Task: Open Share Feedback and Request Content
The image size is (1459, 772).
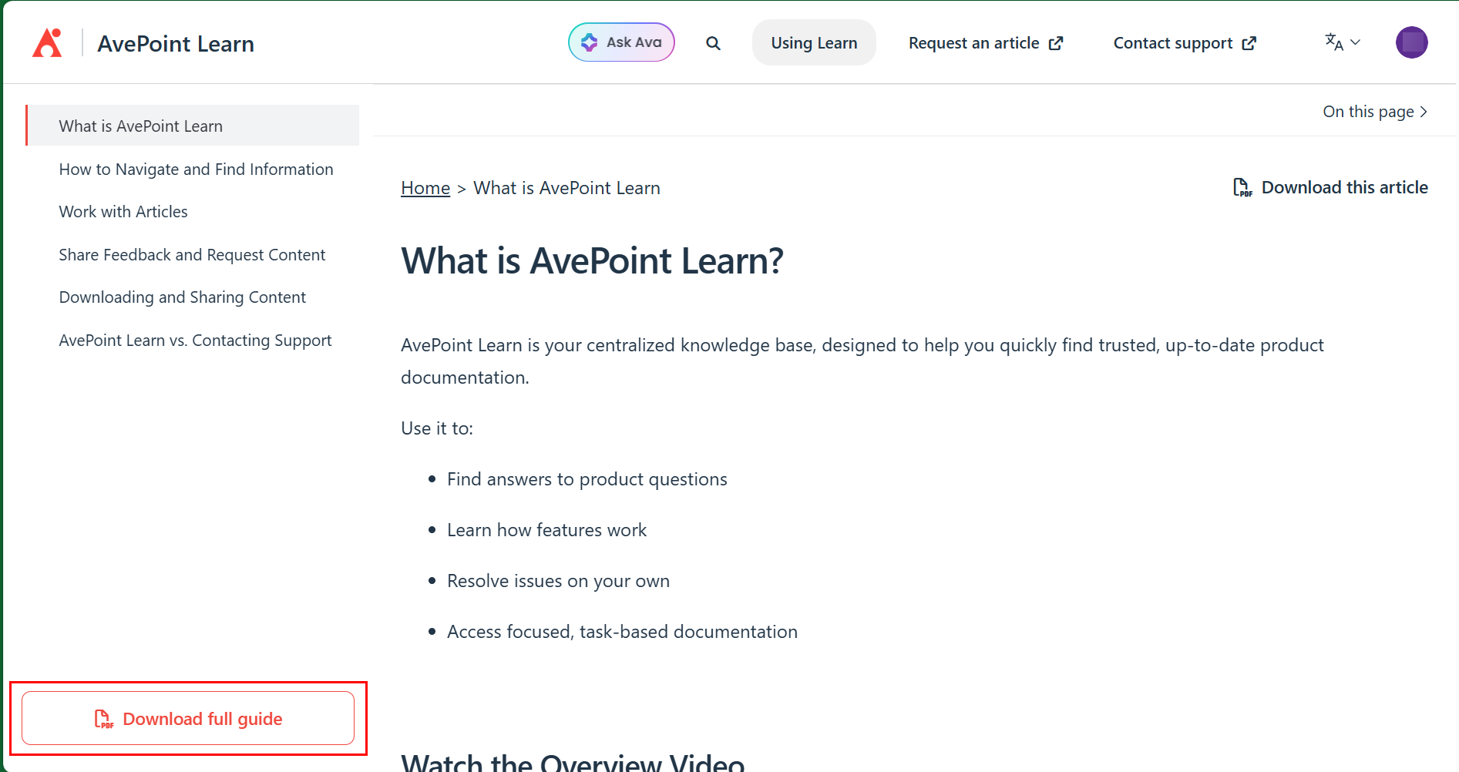Action: coord(192,255)
